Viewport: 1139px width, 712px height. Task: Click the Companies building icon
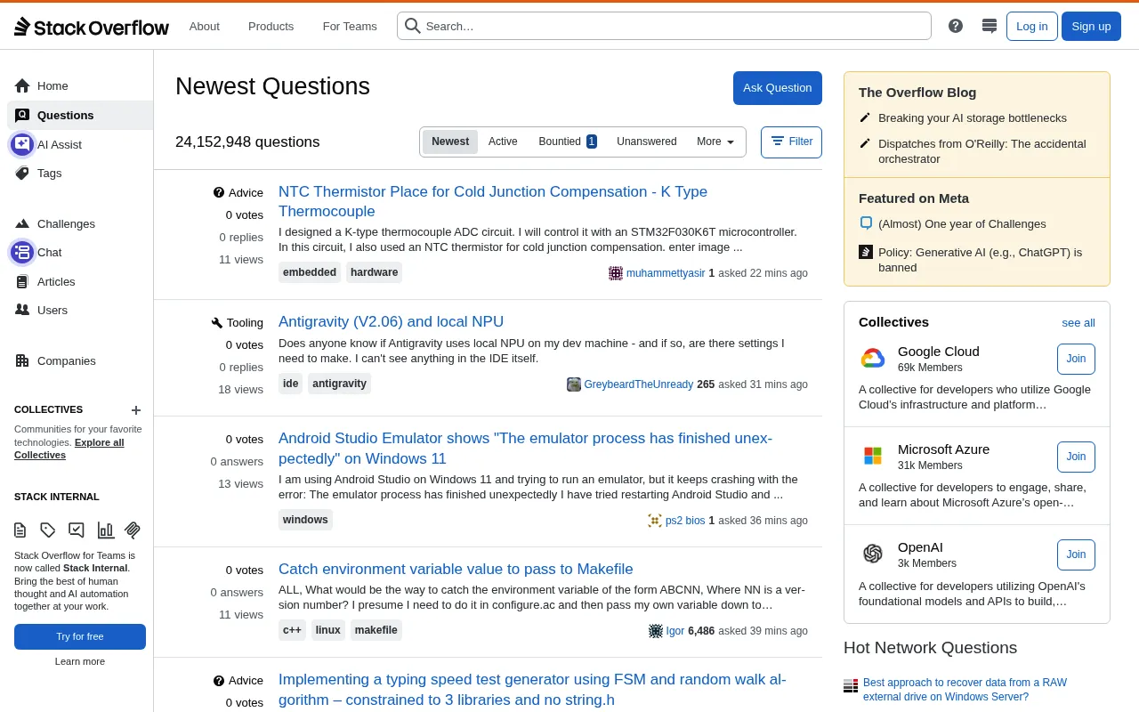[x=22, y=360]
